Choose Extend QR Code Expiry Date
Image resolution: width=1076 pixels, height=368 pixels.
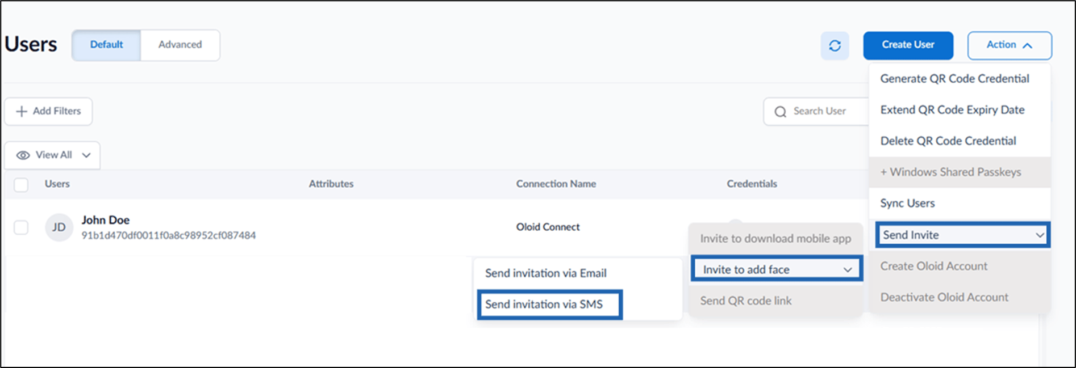click(x=960, y=110)
